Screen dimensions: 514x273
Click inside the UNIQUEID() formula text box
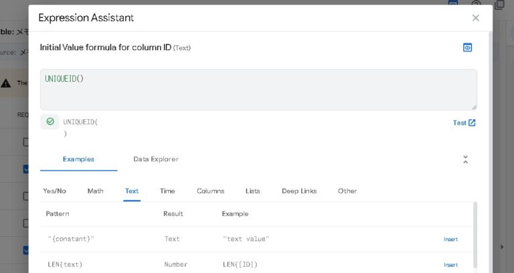click(258, 89)
